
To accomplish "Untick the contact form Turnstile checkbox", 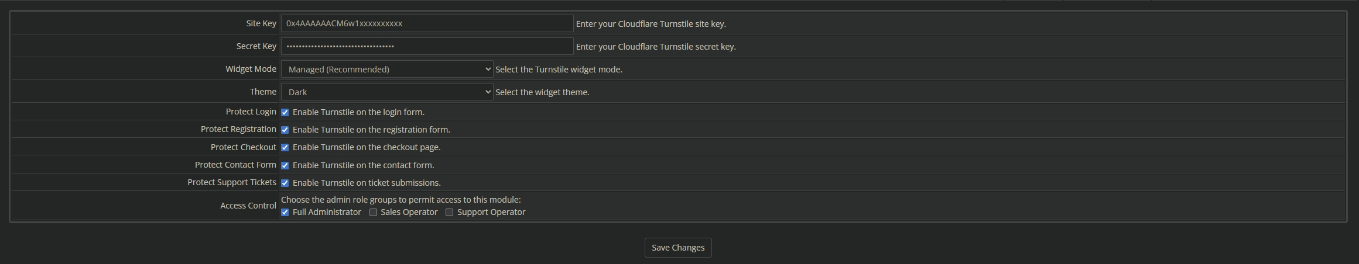I will (x=285, y=165).
